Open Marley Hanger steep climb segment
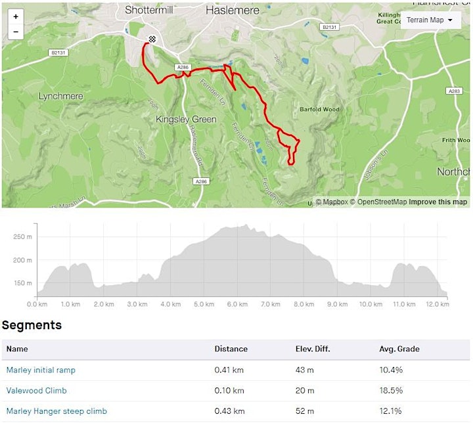The image size is (473, 425). click(x=56, y=411)
